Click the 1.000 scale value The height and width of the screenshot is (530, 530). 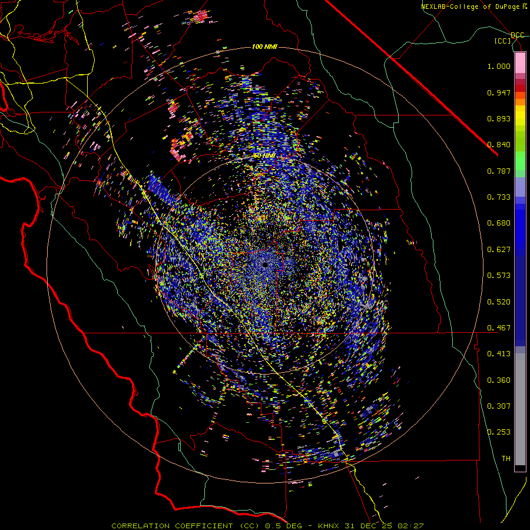click(x=499, y=66)
